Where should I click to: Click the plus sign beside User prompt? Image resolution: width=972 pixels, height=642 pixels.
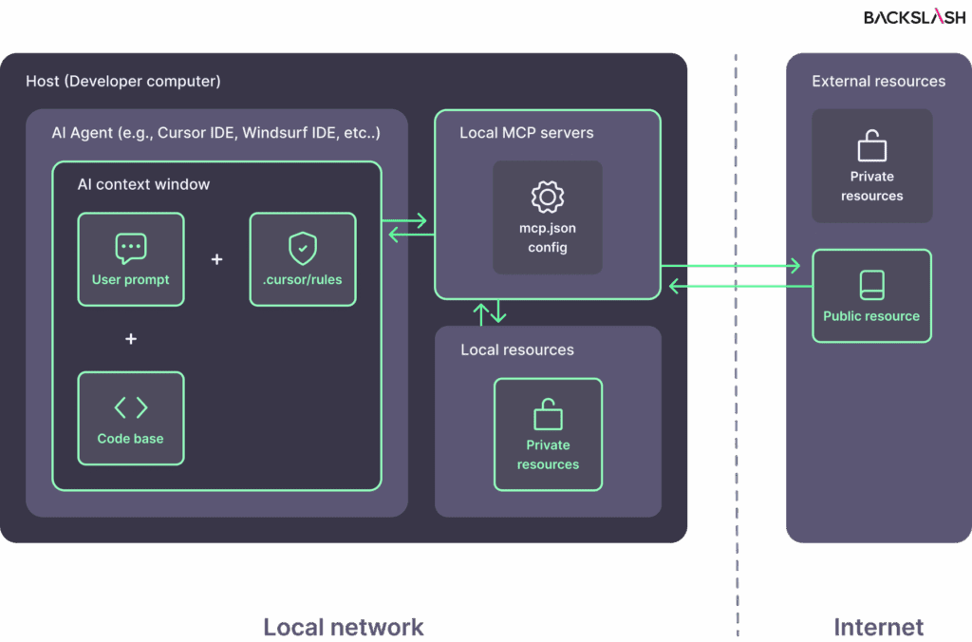[216, 259]
